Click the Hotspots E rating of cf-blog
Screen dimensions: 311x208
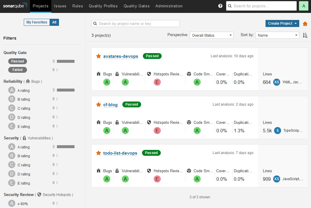(157, 131)
